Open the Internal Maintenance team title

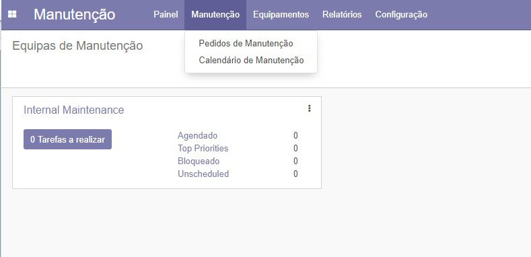click(74, 110)
